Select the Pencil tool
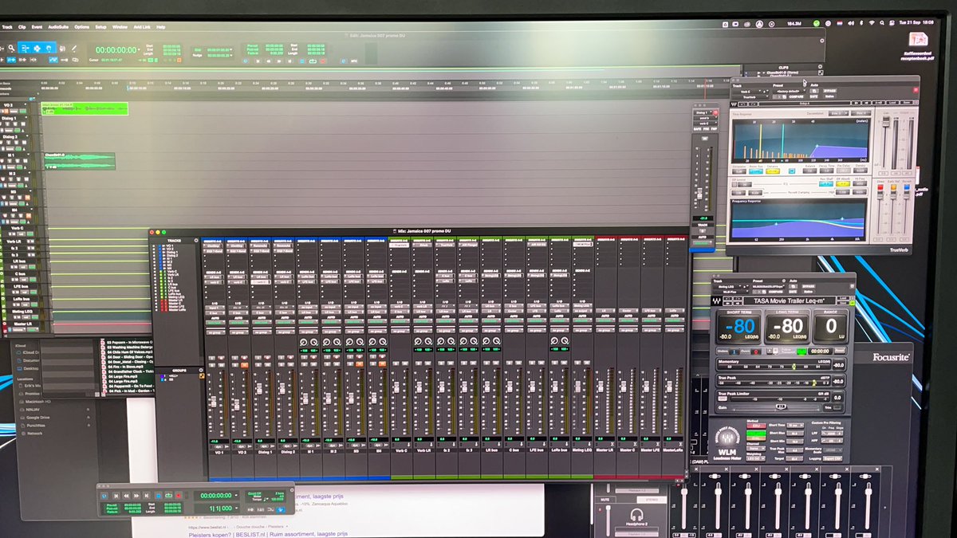This screenshot has height=538, width=957. tap(74, 48)
